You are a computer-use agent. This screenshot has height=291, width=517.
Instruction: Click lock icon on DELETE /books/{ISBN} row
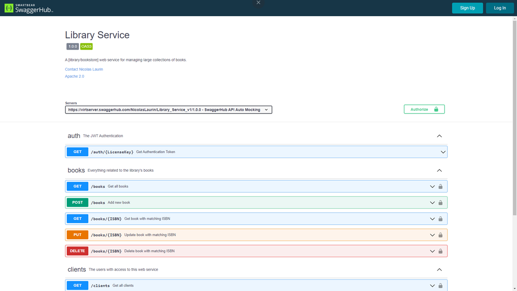[441, 251]
